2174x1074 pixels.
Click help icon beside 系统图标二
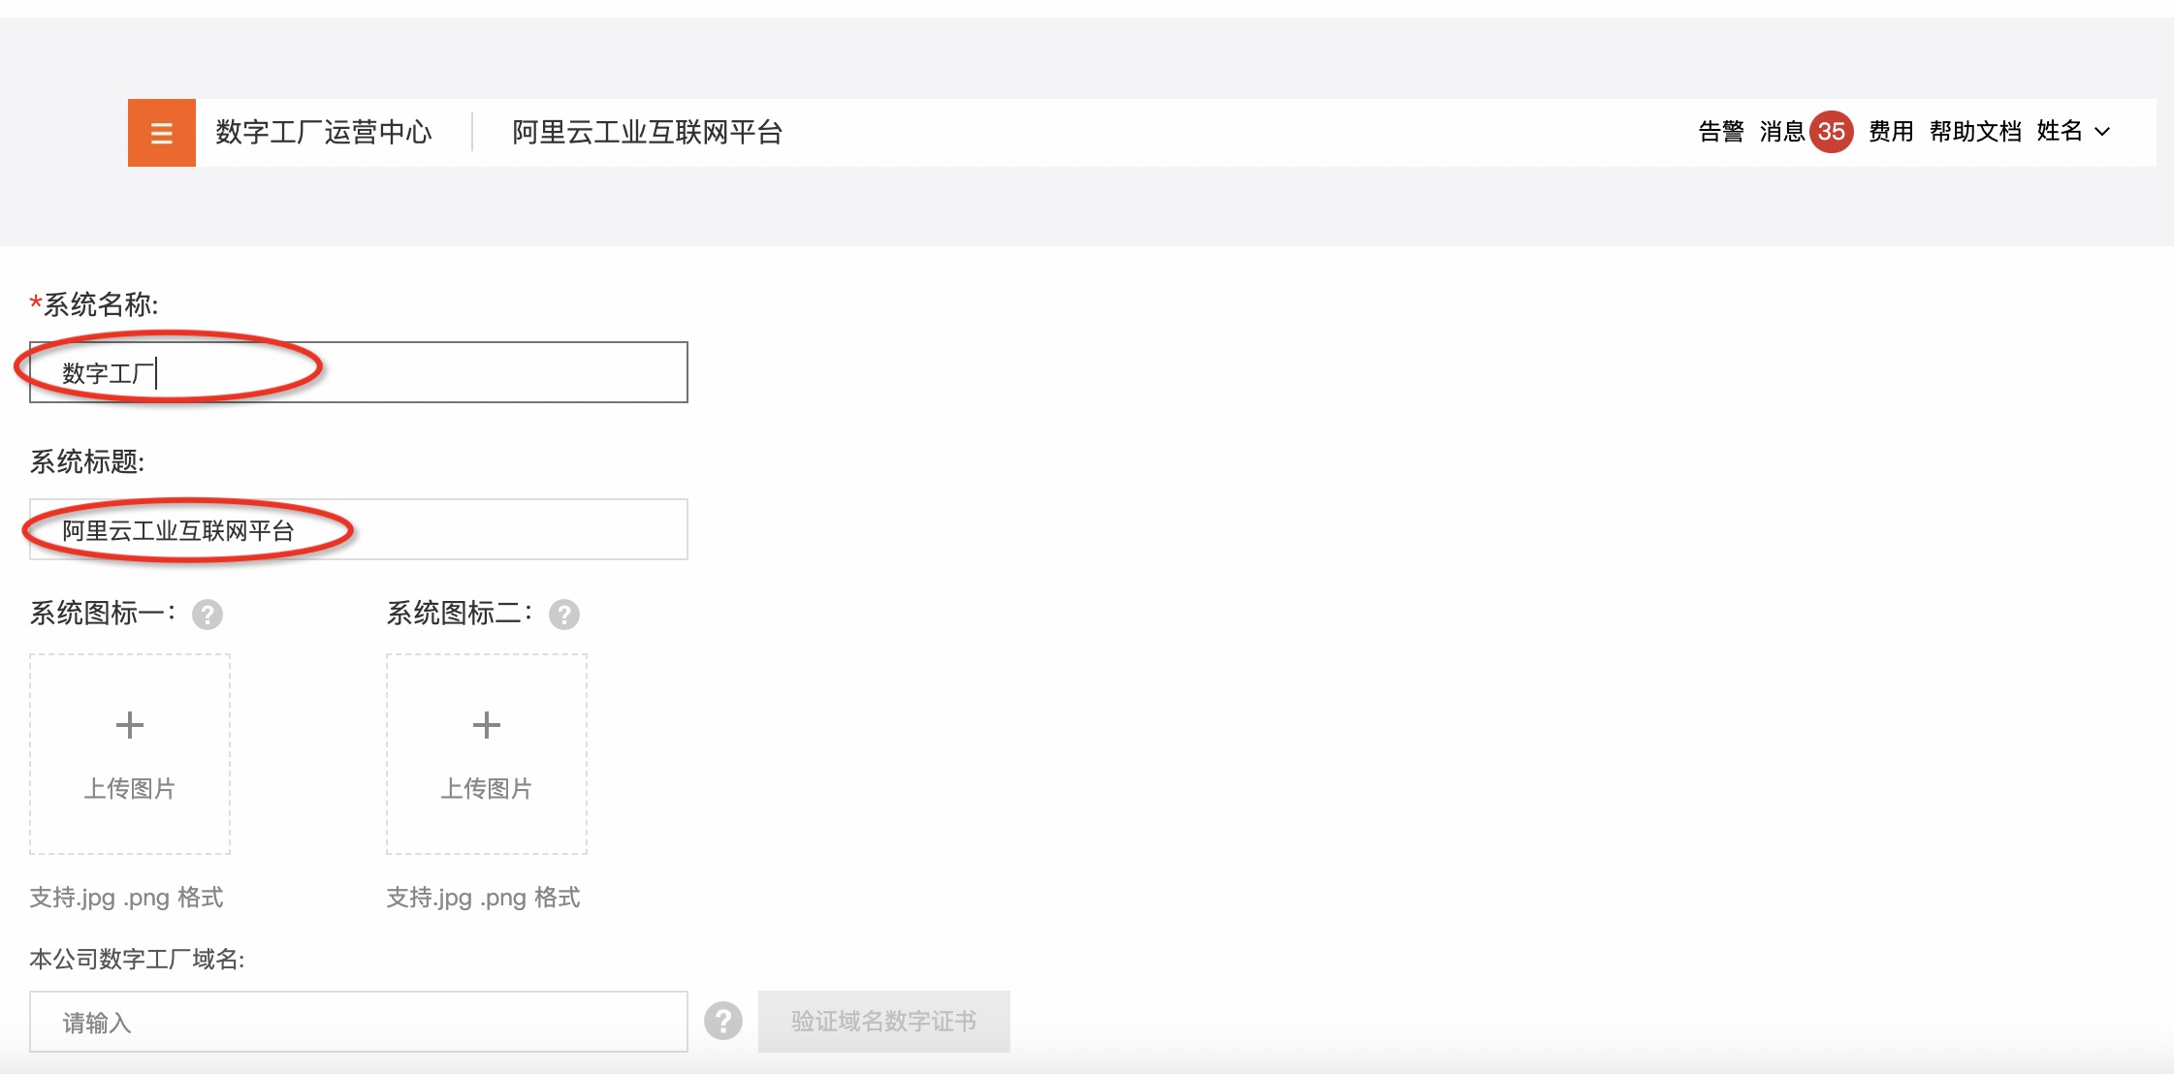pos(564,615)
